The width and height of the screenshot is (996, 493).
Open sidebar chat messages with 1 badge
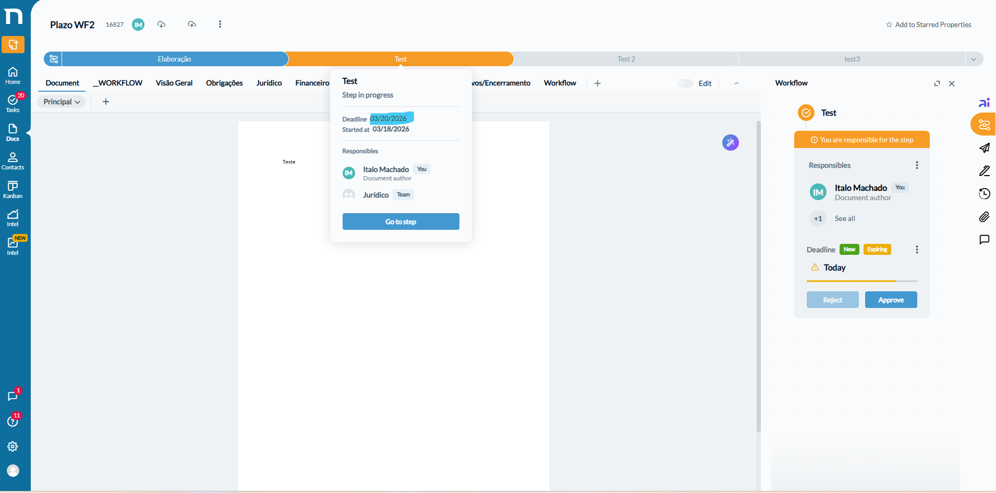(x=13, y=396)
